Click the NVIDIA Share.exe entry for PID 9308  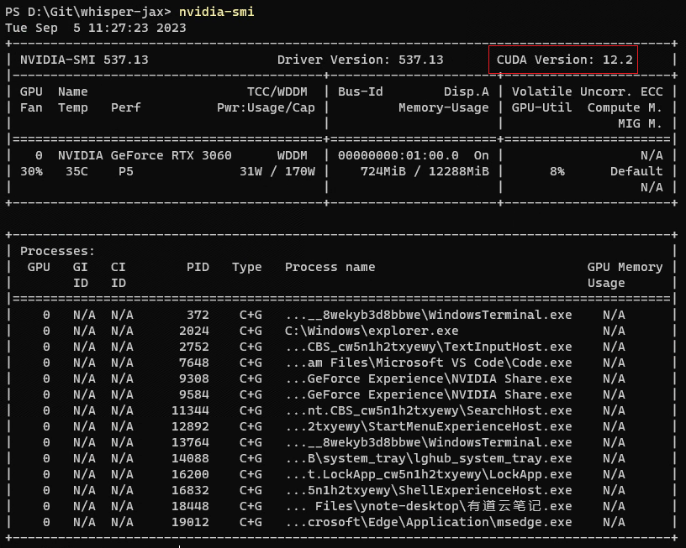pos(428,379)
